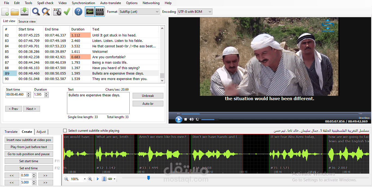Zoom in the waveform with the plus magnifier
This screenshot has height=187, width=372.
point(90,179)
